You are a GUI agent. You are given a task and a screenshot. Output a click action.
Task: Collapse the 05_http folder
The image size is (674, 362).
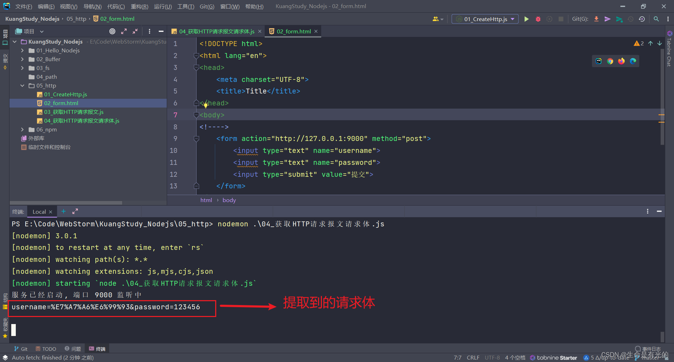point(22,85)
